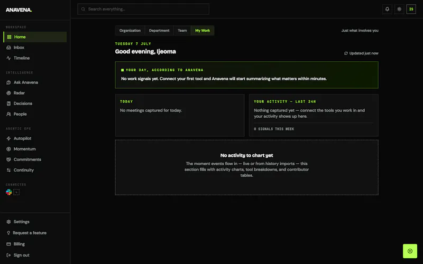Click the greeting 'Good evening, Ijeoma'
This screenshot has width=423, height=264.
coord(145,51)
